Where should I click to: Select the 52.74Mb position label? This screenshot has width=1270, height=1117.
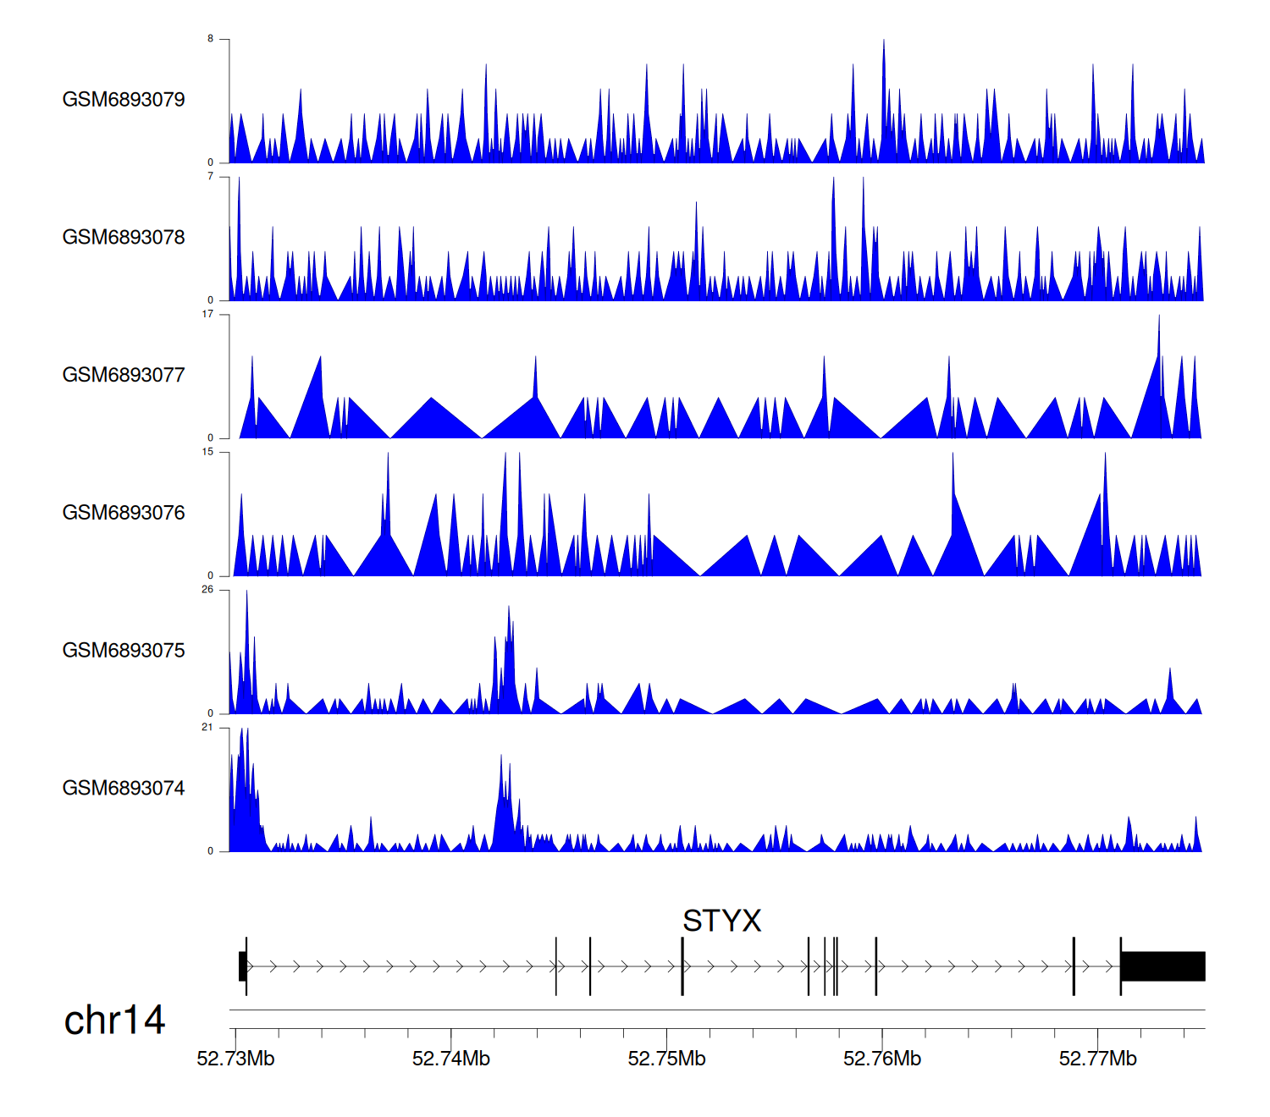coord(451,1059)
